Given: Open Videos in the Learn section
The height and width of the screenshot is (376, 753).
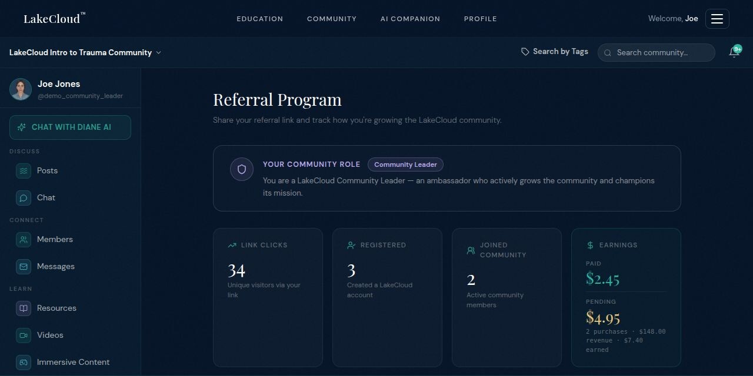Looking at the screenshot, I should click(70, 335).
